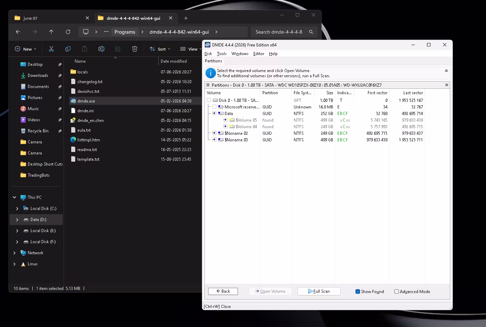Viewport: 486px width, 327px height.
Task: Click the Linux penguin icon in sidebar
Action: [23, 264]
